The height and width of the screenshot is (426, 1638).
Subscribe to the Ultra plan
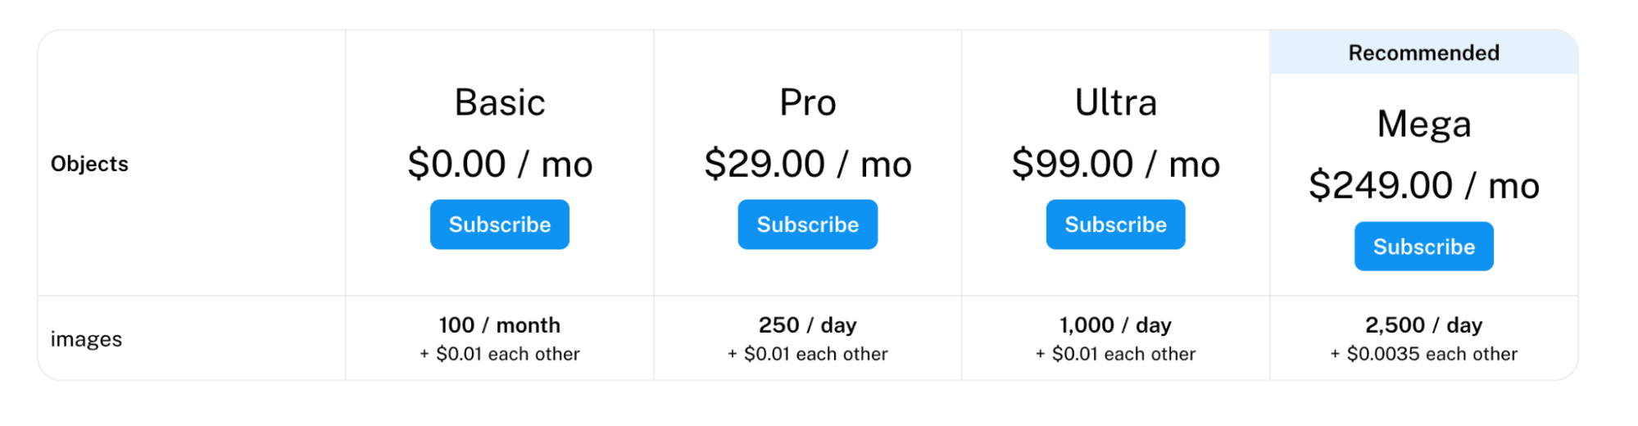pos(1115,224)
